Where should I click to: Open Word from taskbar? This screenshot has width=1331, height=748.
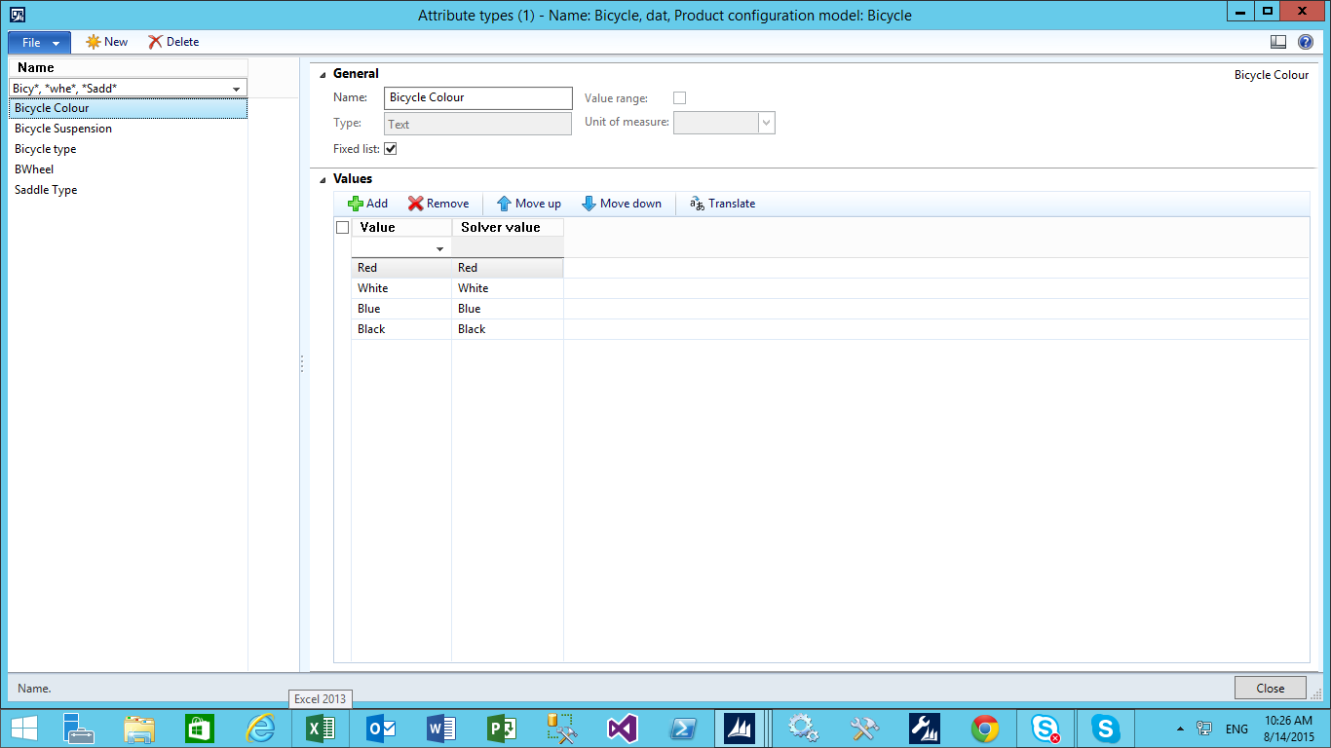pyautogui.click(x=441, y=728)
